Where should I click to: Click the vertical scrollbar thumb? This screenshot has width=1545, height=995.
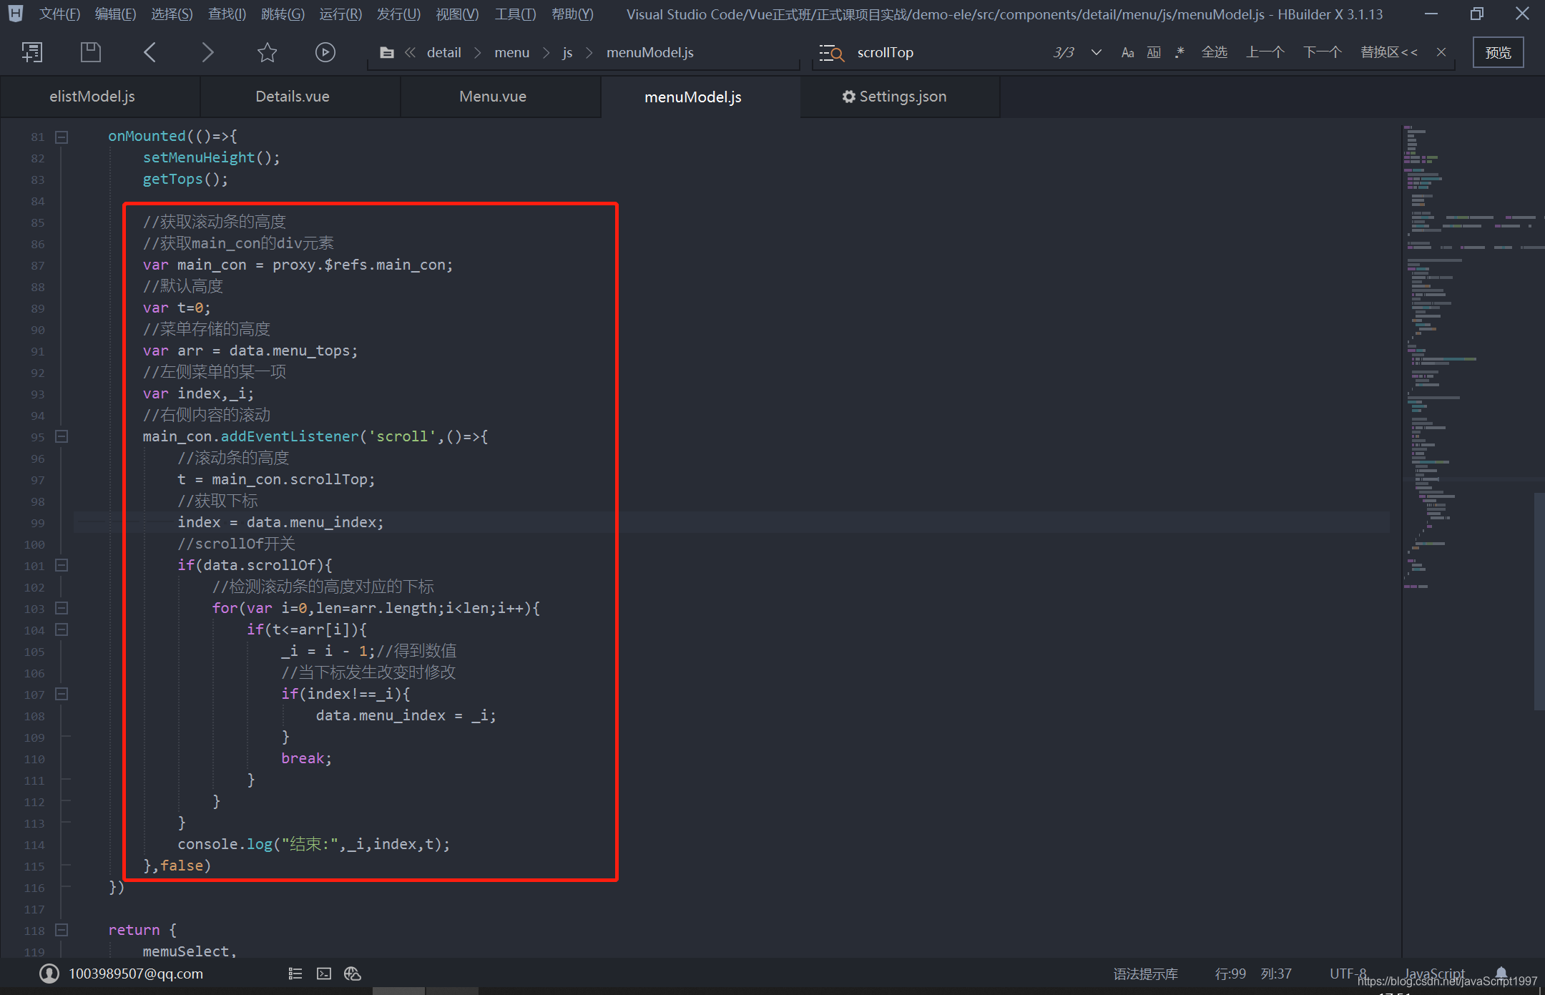point(1539,601)
